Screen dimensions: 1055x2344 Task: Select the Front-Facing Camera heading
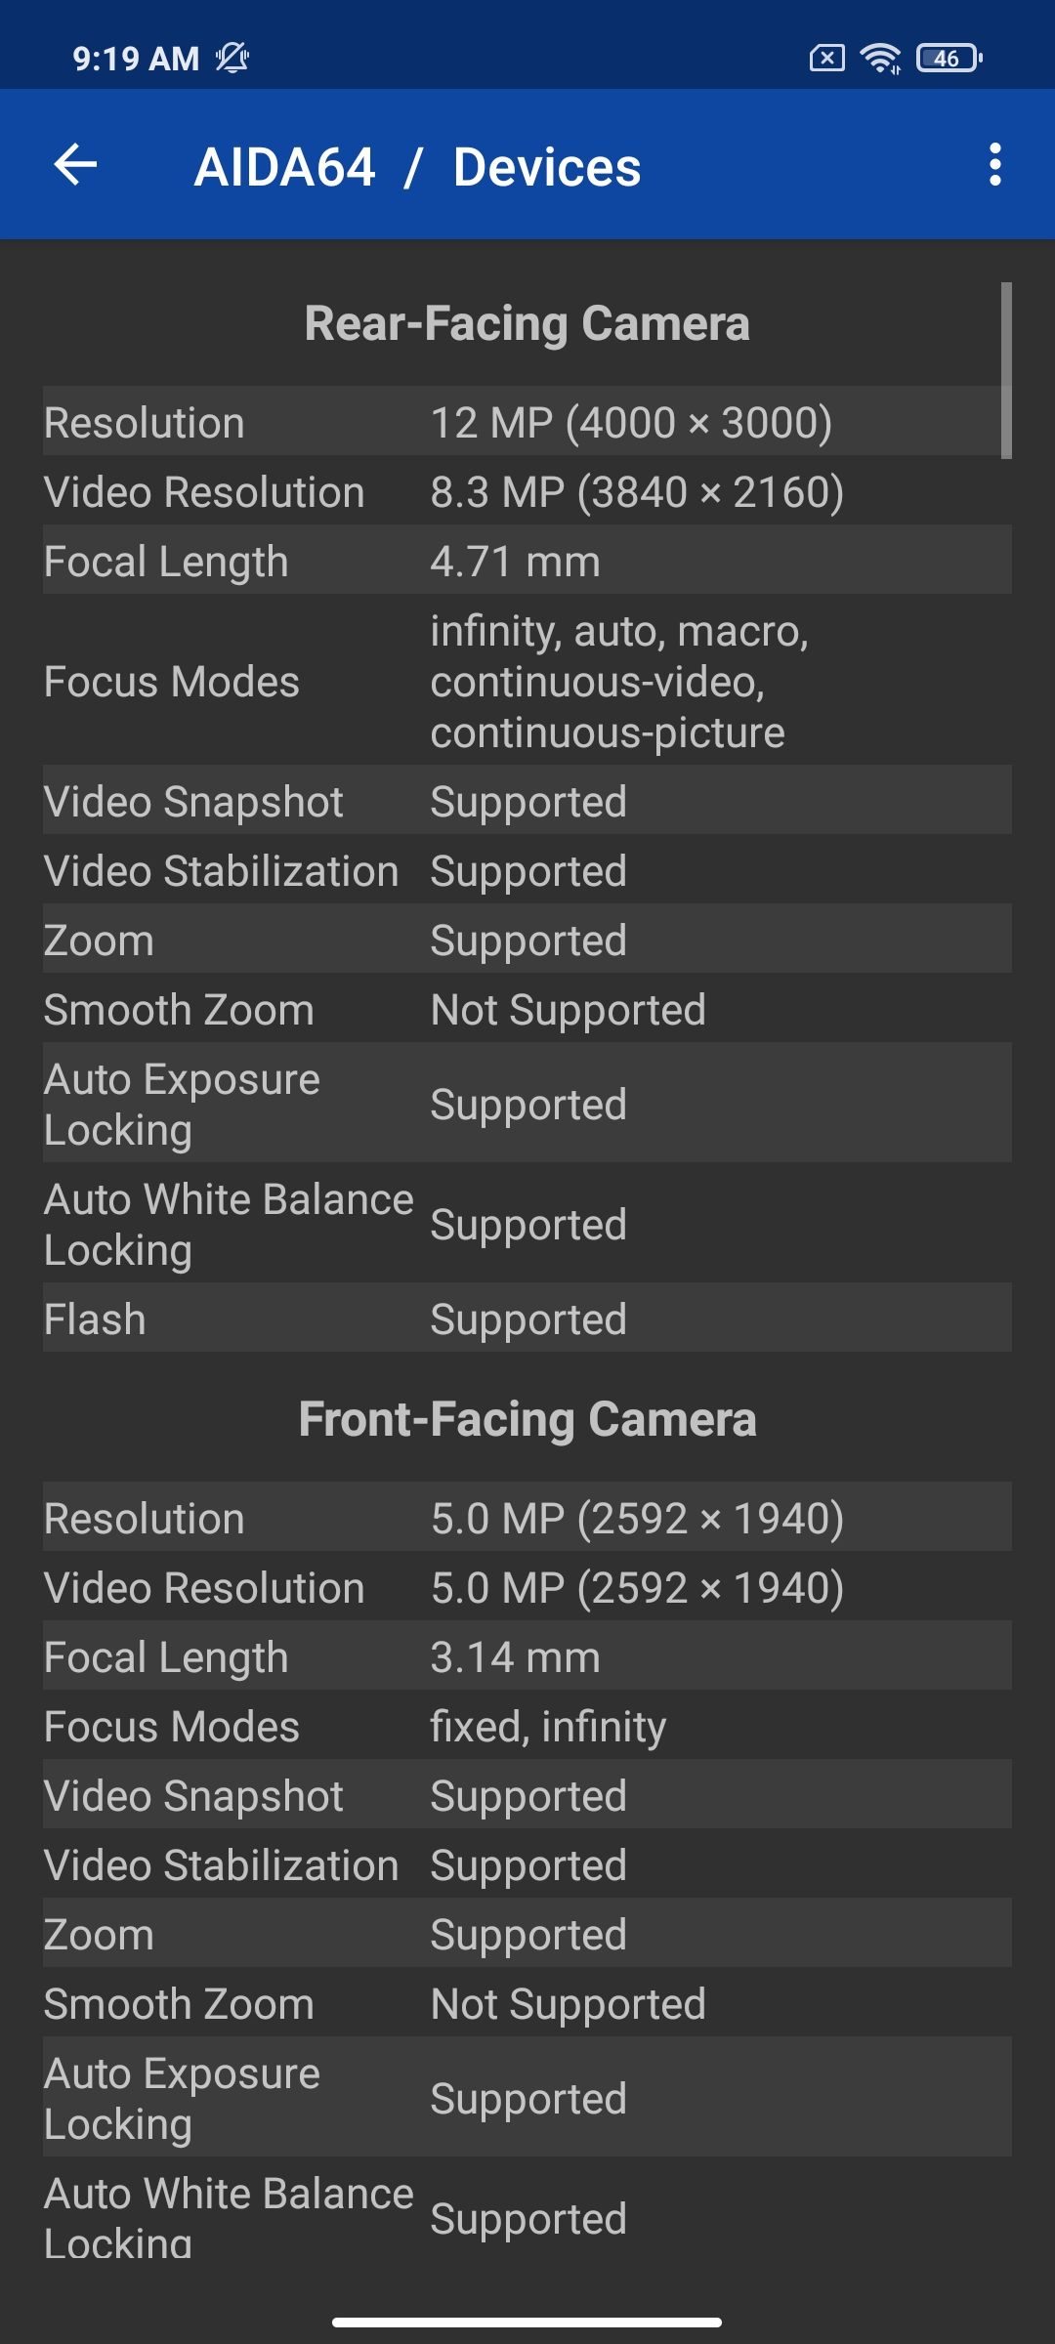(527, 1419)
